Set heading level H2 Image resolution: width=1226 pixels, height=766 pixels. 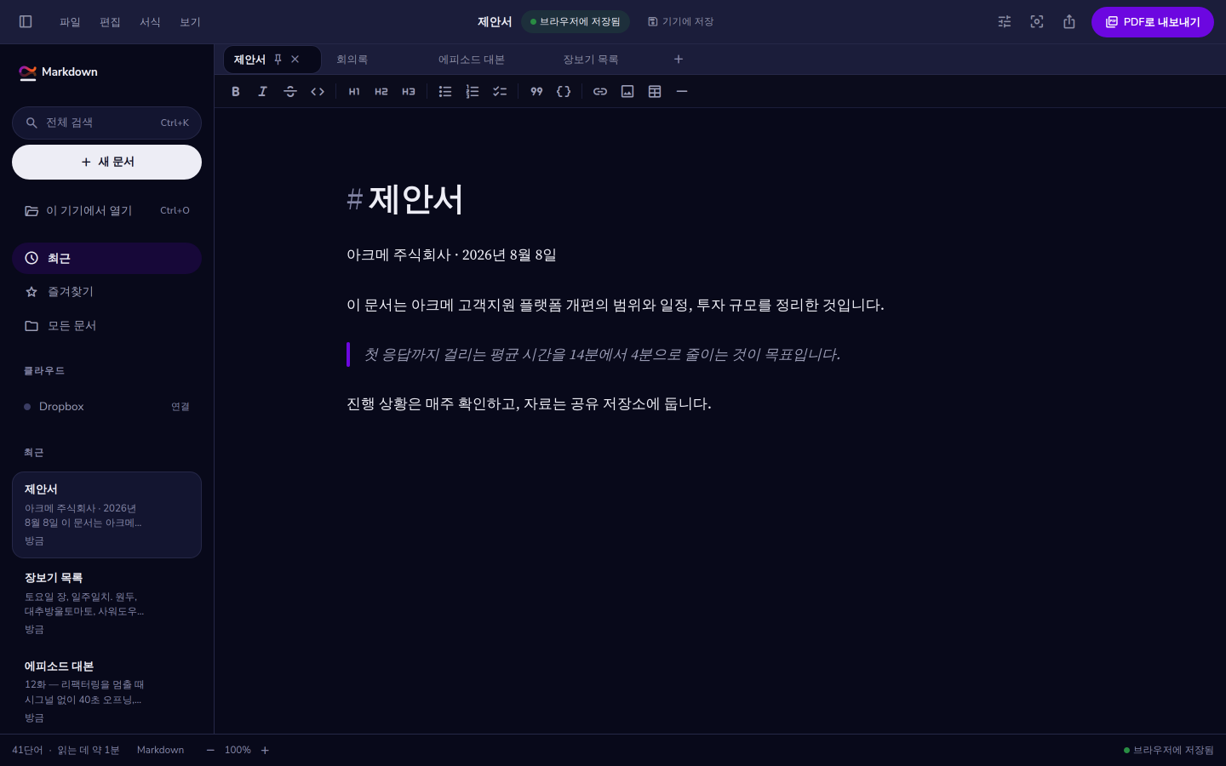[381, 91]
